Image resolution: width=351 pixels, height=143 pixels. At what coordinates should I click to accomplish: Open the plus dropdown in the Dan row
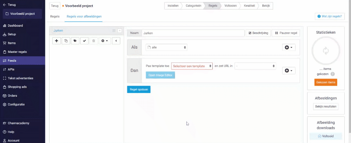[x=289, y=70]
